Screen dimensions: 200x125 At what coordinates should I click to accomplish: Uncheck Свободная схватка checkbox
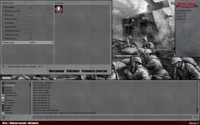coord(31,31)
